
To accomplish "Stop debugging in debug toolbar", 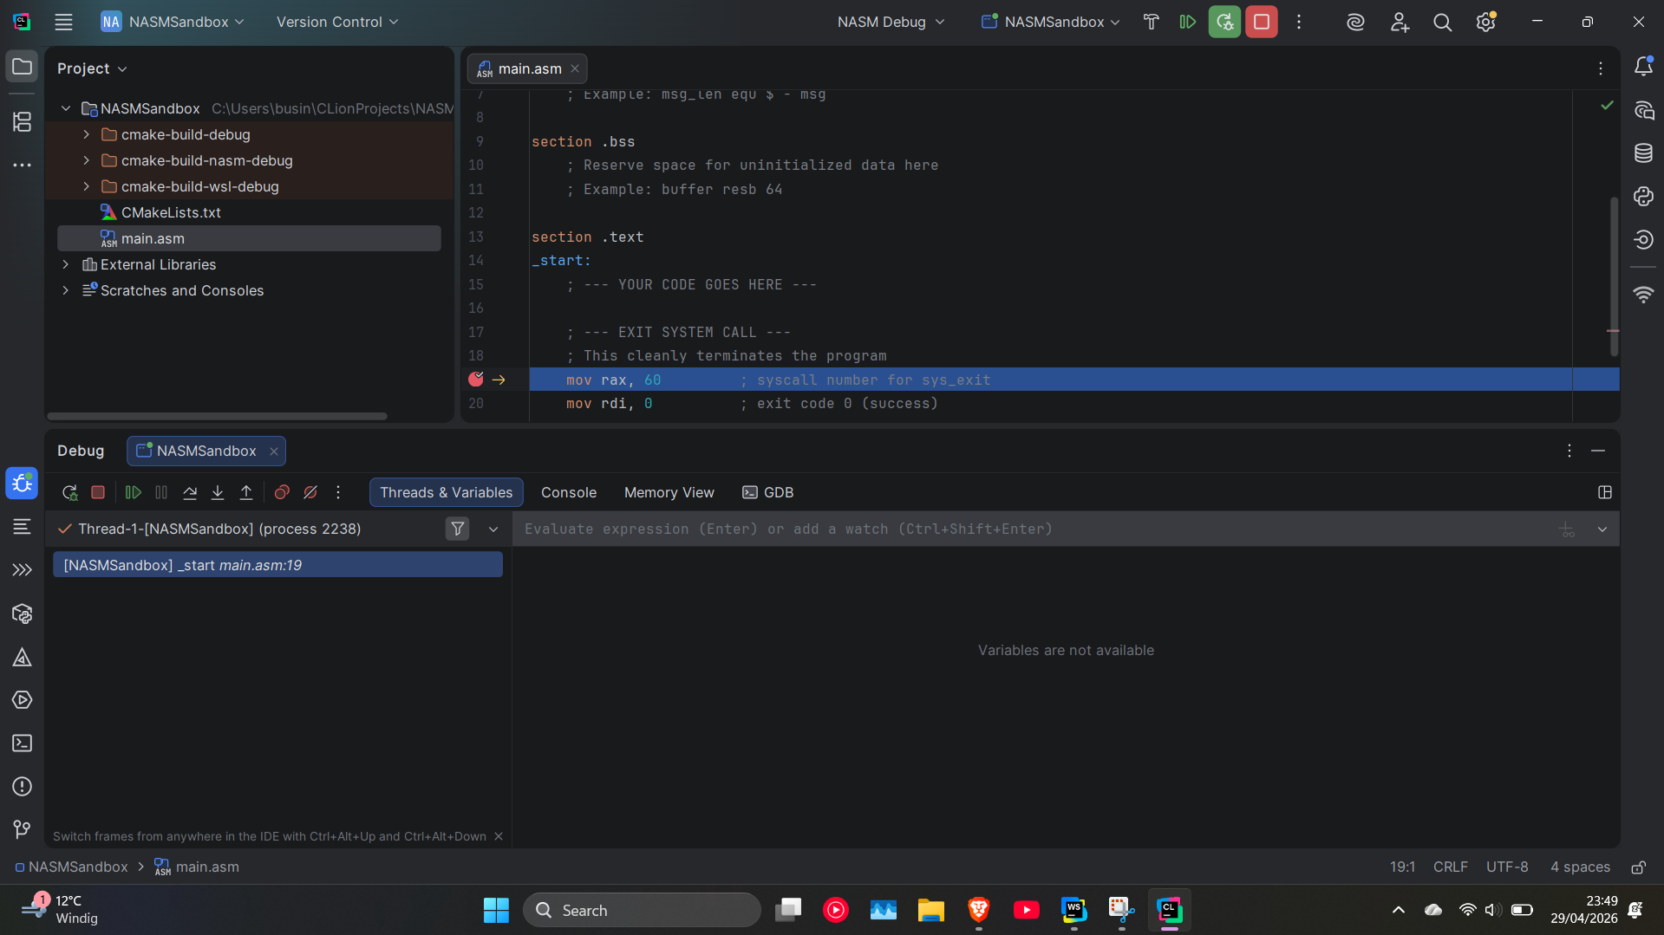I will coord(98,492).
